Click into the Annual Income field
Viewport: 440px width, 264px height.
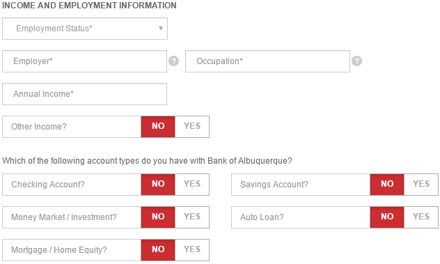84,94
